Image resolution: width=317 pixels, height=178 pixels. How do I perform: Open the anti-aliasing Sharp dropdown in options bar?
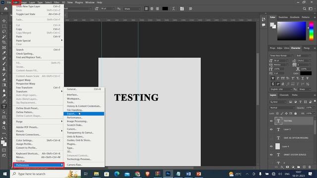132,9
